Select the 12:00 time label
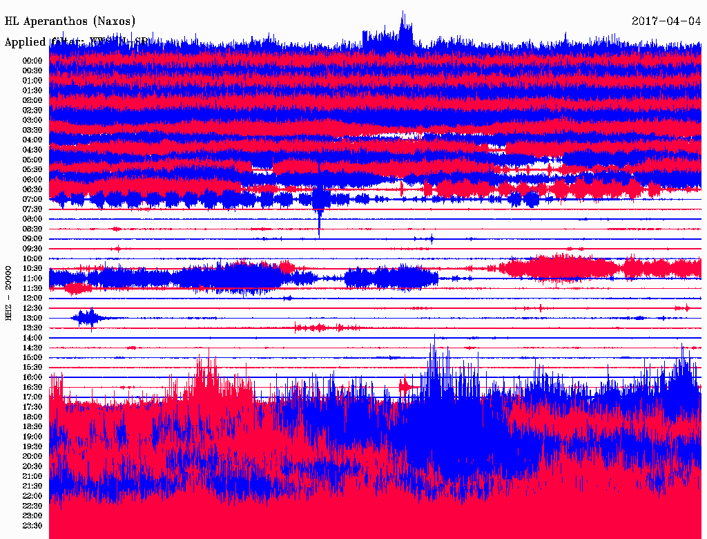Viewport: 707px width, 539px height. [x=32, y=298]
